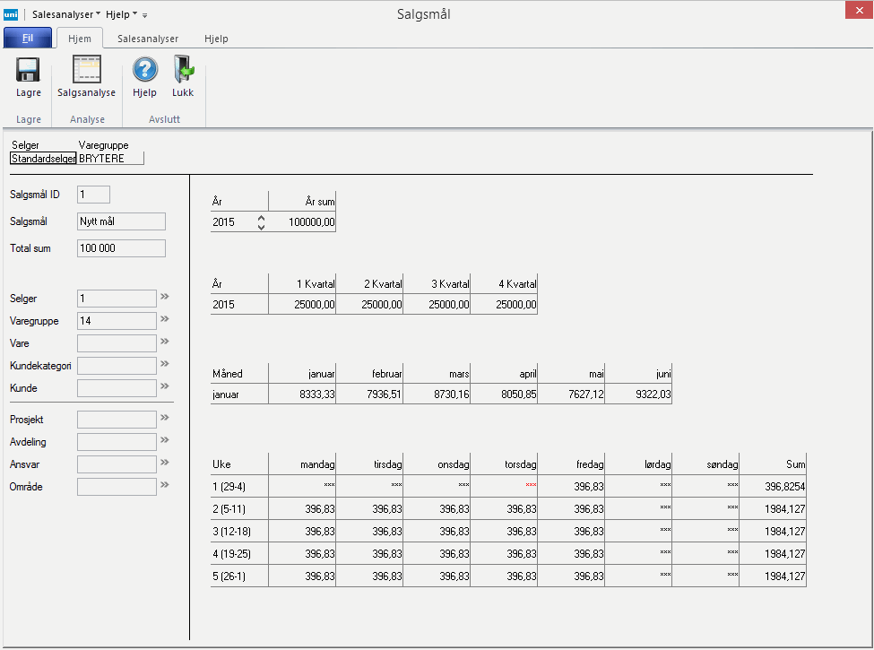Open lookup arrows next to Kunde field
Viewport: 874px width, 650px height.
[x=164, y=386]
